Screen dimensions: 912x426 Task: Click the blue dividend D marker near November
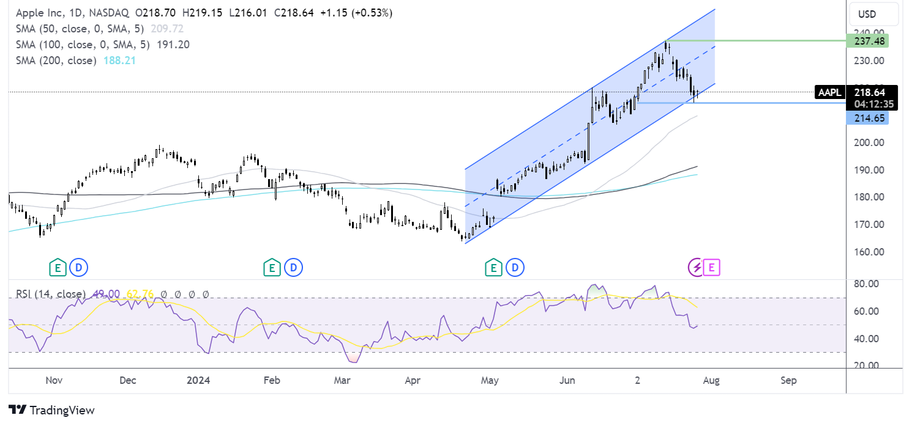click(78, 267)
